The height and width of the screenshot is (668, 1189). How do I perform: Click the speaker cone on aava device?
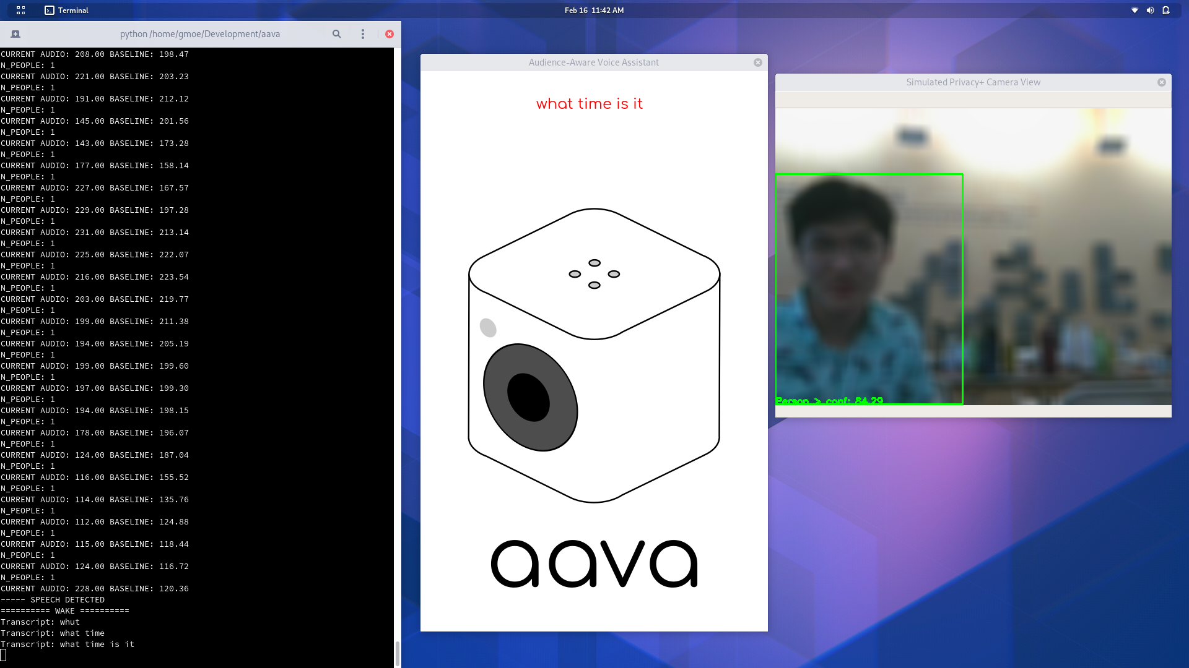pos(530,397)
